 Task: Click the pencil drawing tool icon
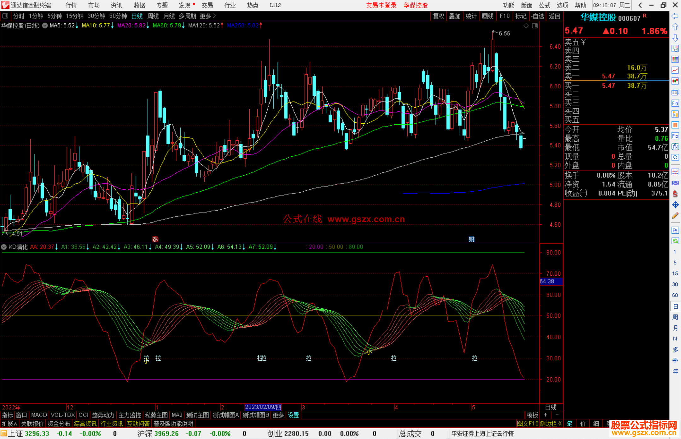click(x=675, y=216)
